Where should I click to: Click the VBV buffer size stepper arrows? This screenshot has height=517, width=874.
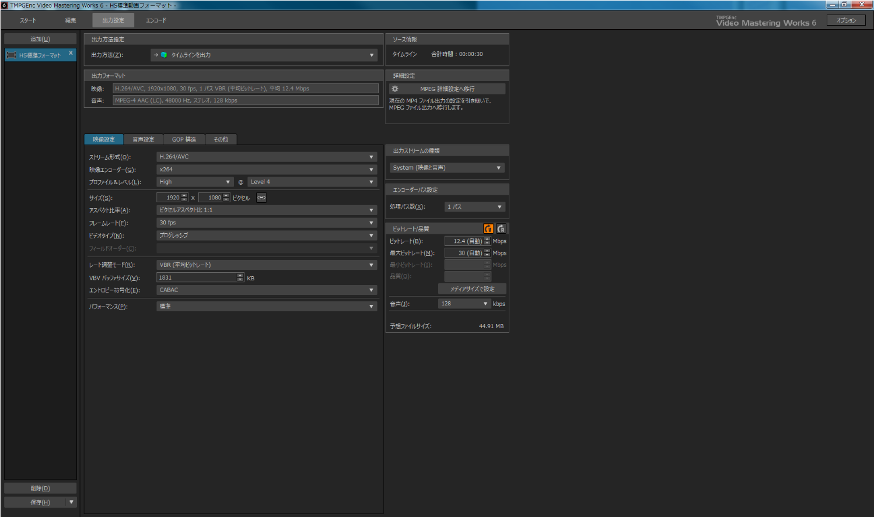(240, 277)
